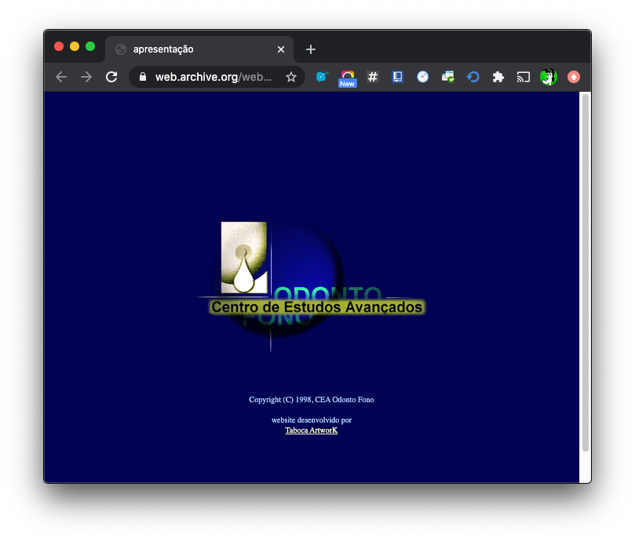The width and height of the screenshot is (635, 541).
Task: Click the page's vertical scrollbar
Action: (x=585, y=274)
